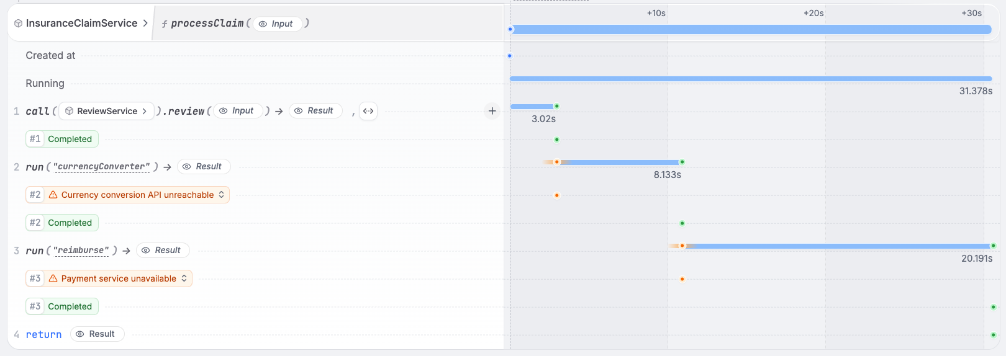This screenshot has width=1006, height=356.
Task: Click warning icon on Currency conversion error
Action: click(x=53, y=195)
